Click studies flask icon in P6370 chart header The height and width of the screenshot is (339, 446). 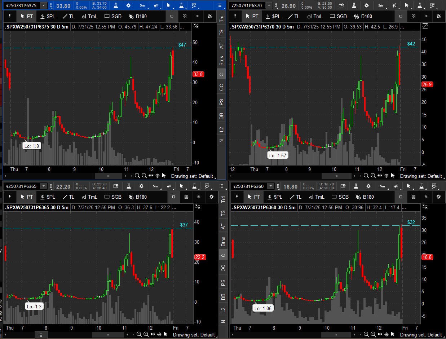pos(354,5)
